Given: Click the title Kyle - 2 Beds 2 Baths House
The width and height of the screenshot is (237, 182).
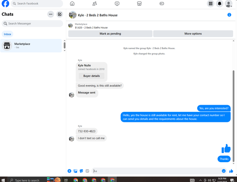Looking at the screenshot, I should (x=98, y=15).
